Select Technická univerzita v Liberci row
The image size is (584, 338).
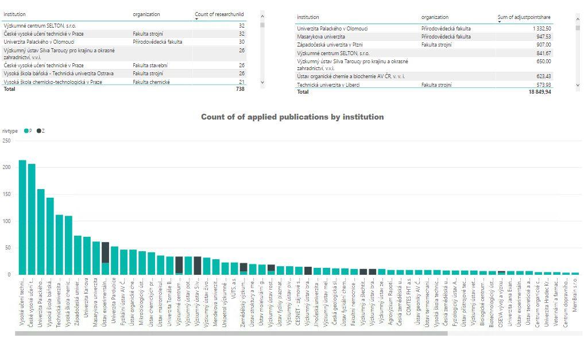click(x=424, y=84)
